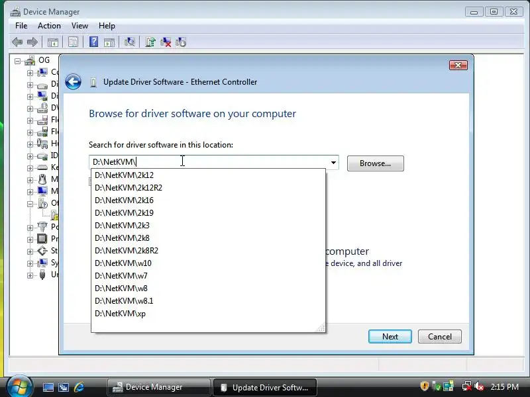Image resolution: width=530 pixels, height=397 pixels.
Task: Expand the Human Interface Devices (Hu) node
Action: coord(30,144)
